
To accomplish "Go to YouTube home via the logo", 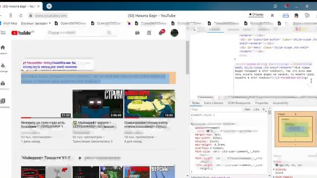I will pos(21,33).
